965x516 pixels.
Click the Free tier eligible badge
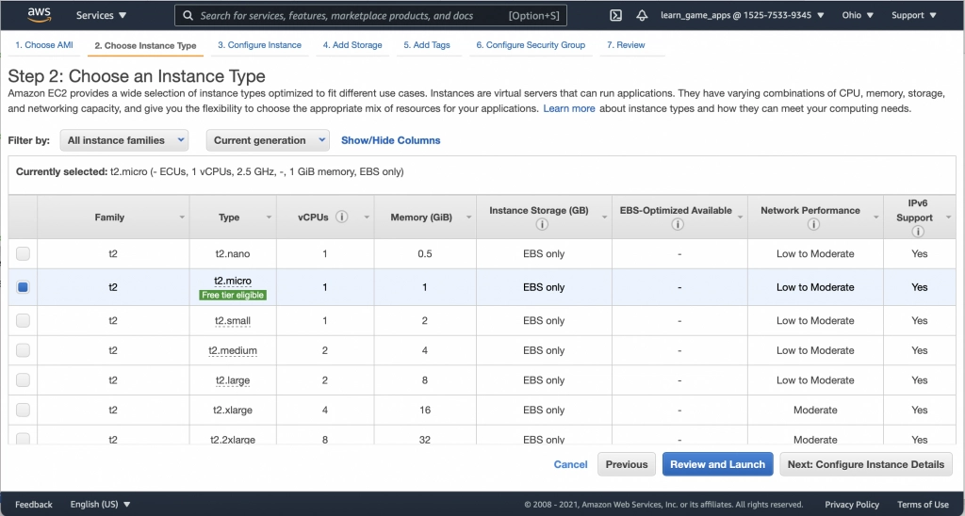(x=233, y=296)
